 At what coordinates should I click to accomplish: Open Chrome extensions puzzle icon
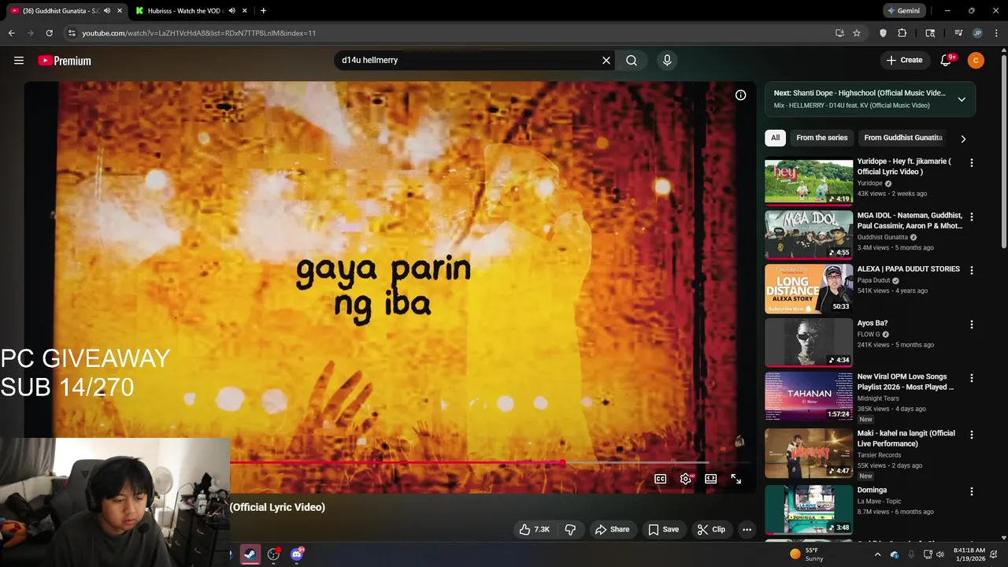coord(902,33)
